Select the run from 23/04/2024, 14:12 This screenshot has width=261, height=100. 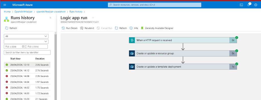[x=27, y=71]
